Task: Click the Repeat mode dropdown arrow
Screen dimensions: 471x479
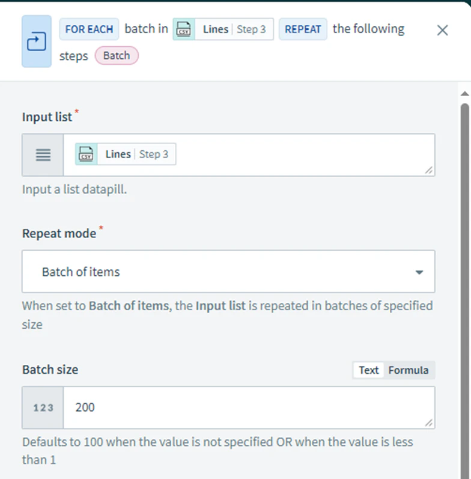Action: 419,272
